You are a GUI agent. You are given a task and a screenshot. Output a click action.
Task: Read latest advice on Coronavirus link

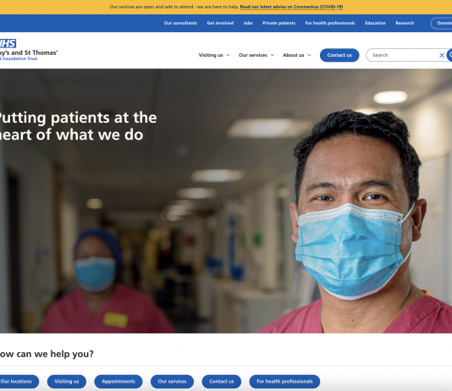[291, 7]
